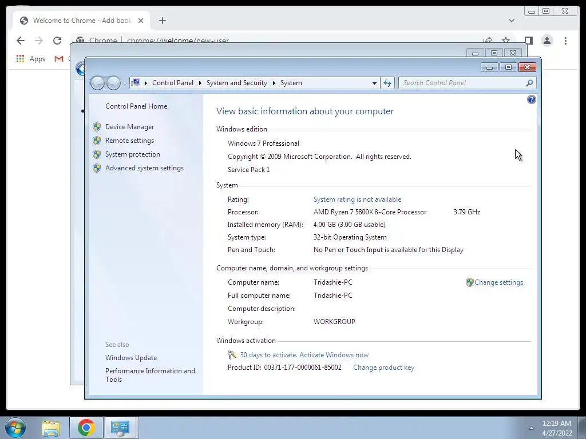Open Device Manager from the sidebar
The image size is (586, 439).
point(129,127)
